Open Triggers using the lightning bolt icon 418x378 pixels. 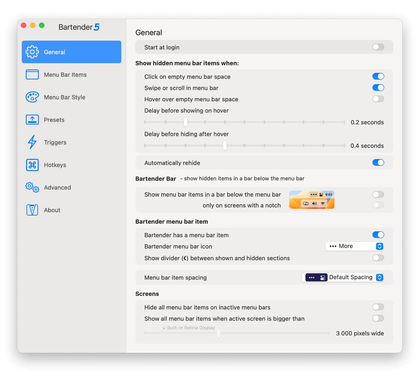(32, 142)
